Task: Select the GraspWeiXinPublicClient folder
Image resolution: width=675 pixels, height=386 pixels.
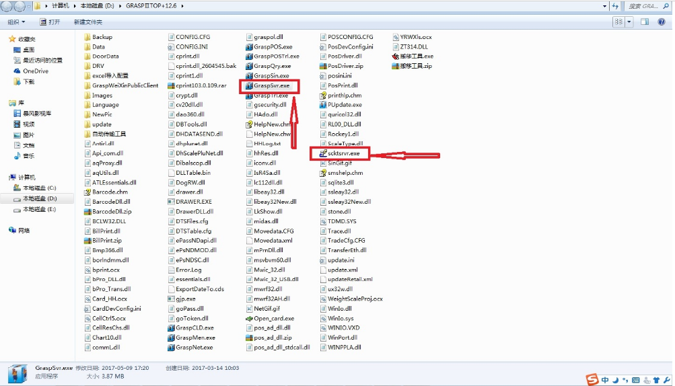Action: point(121,85)
